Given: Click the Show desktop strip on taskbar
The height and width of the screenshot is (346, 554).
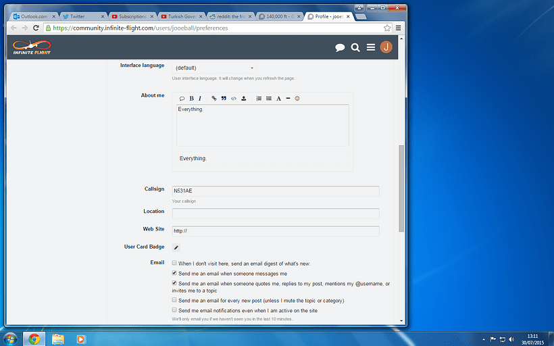Looking at the screenshot, I should pos(551,339).
